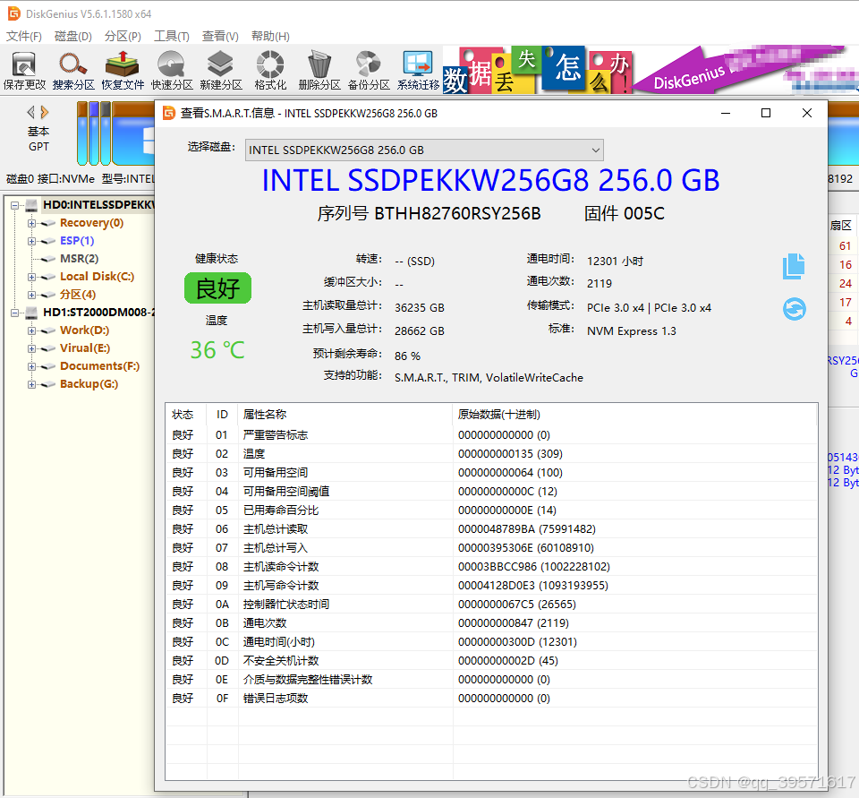Select the Format (格式化) toolbar icon
Image resolution: width=859 pixels, height=798 pixels.
pyautogui.click(x=270, y=70)
